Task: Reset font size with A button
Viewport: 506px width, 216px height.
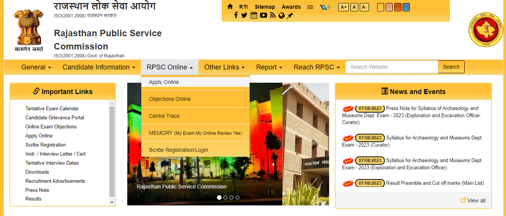Action: (x=354, y=7)
